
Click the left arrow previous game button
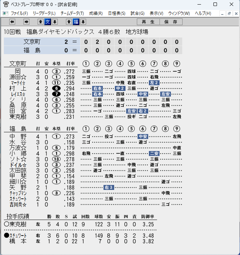[x=12, y=22]
